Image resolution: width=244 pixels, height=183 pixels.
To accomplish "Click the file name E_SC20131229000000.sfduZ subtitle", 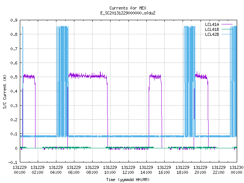I will coord(128,13).
